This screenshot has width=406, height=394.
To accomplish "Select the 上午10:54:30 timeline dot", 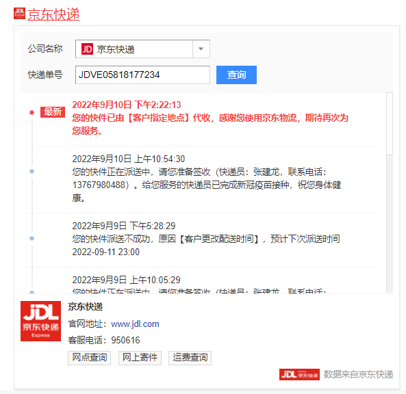I will point(32,171).
